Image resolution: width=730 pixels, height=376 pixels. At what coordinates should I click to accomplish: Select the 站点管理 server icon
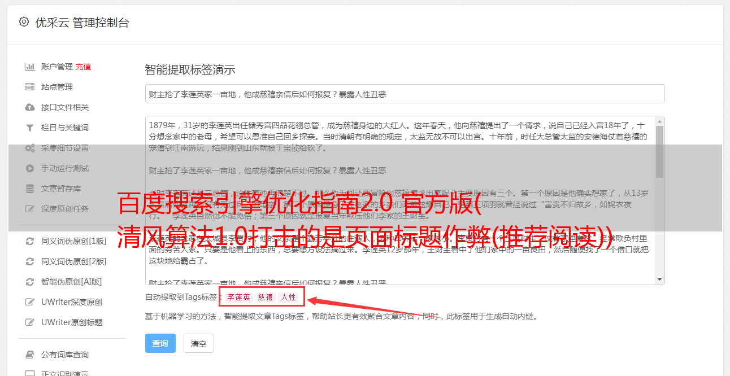tap(30, 87)
